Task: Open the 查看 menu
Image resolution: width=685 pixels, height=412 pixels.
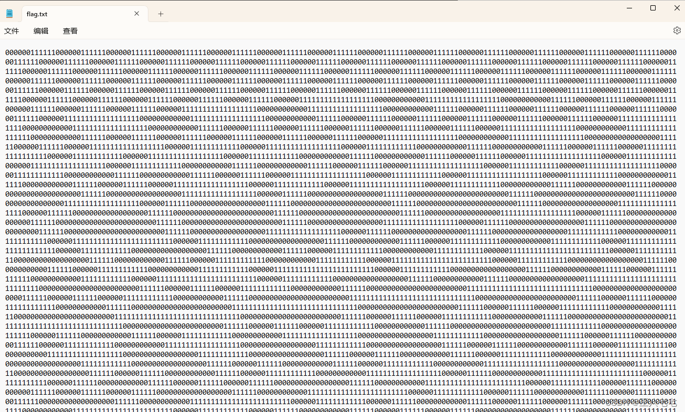Action: click(70, 31)
